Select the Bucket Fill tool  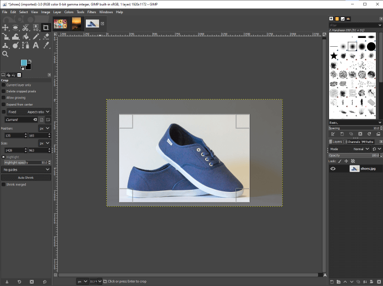pos(25,37)
